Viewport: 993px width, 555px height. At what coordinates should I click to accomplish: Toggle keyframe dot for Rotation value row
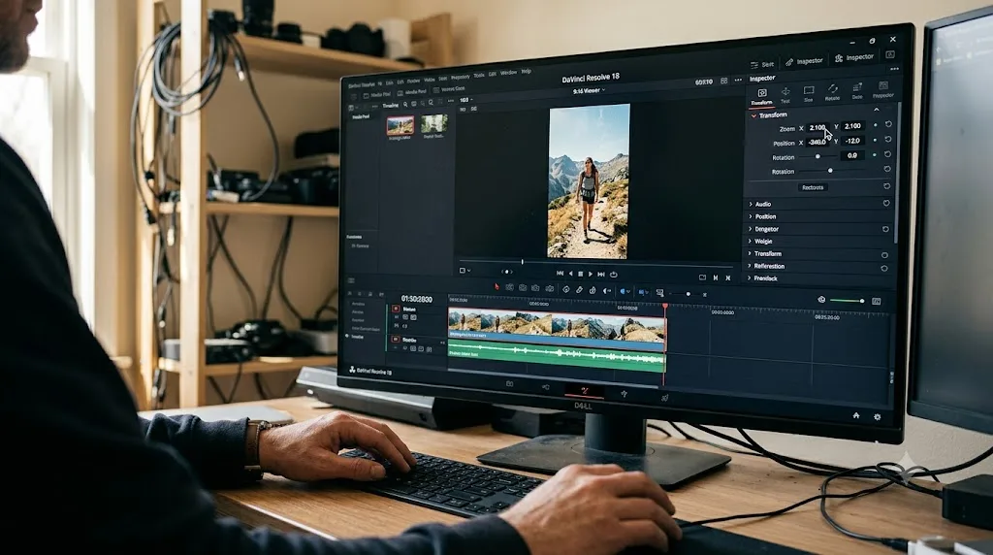(875, 154)
